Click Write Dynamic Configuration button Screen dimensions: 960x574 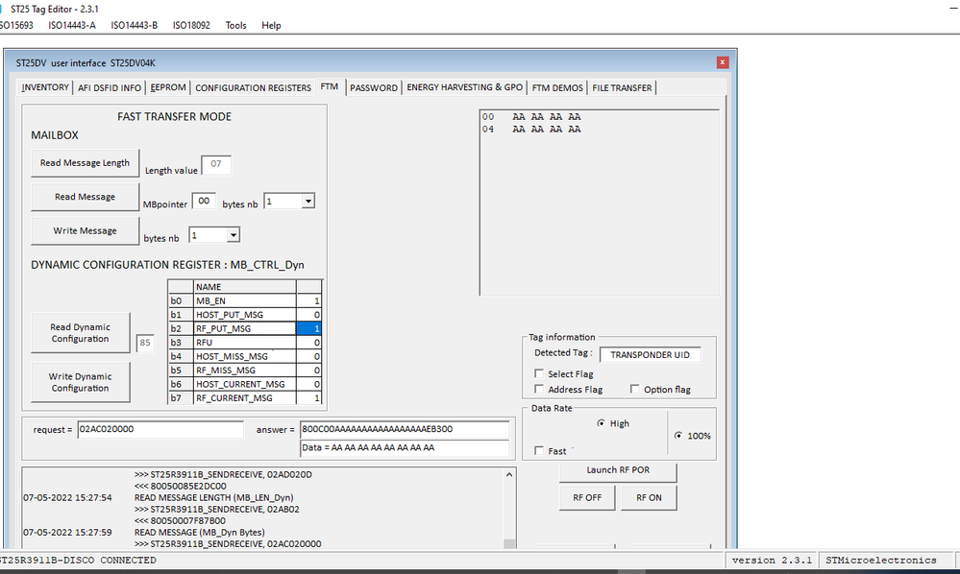click(80, 382)
